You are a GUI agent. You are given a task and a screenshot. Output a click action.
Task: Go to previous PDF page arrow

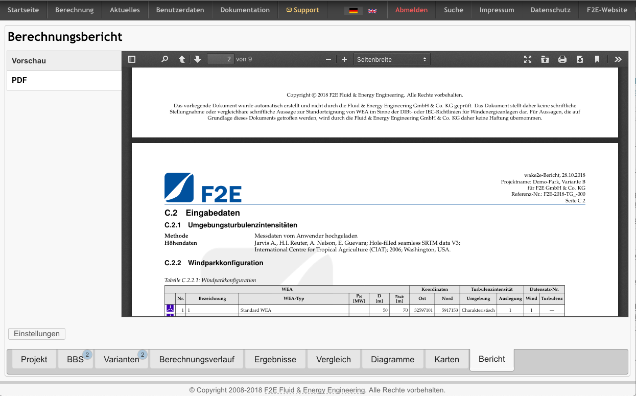coord(182,59)
